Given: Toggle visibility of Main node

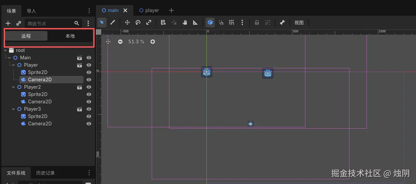Looking at the screenshot, I should click(x=89, y=58).
